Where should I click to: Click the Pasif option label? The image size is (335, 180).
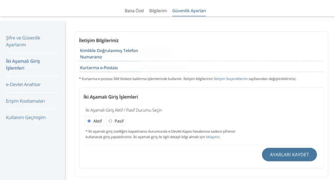point(119,121)
